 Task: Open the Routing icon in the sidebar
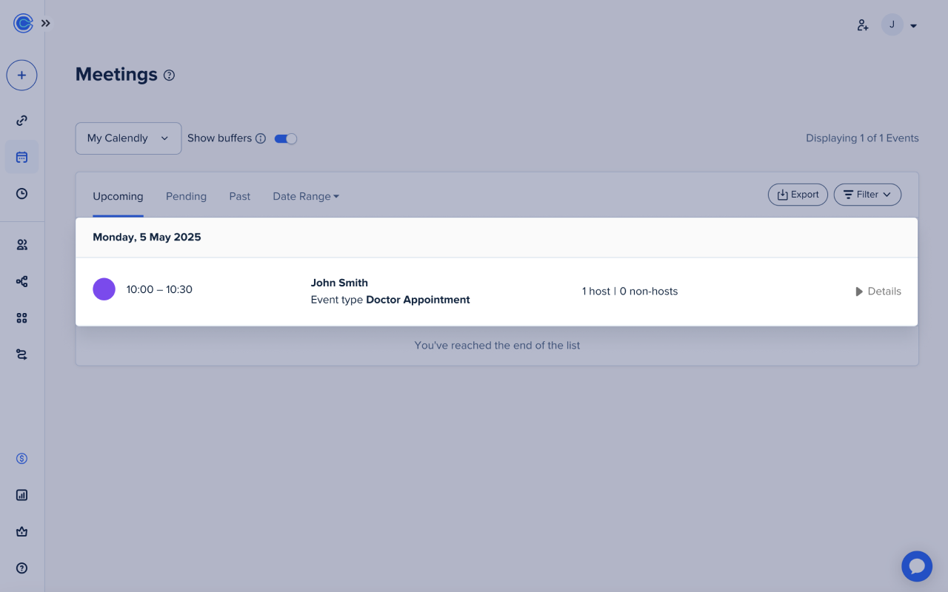click(x=21, y=354)
